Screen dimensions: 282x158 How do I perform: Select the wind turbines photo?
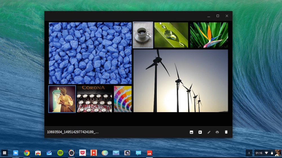pos(180,81)
